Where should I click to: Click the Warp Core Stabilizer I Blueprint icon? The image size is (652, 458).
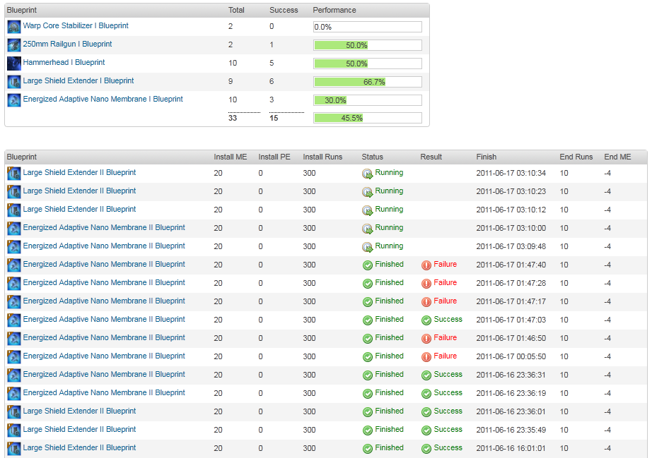click(14, 27)
